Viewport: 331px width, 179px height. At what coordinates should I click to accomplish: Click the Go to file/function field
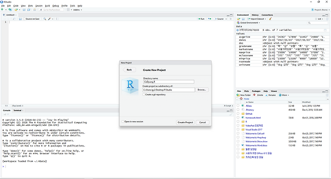(51, 10)
